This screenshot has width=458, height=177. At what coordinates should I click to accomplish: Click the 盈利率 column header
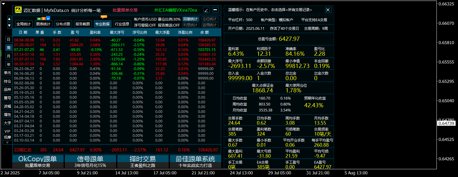(x=95, y=32)
